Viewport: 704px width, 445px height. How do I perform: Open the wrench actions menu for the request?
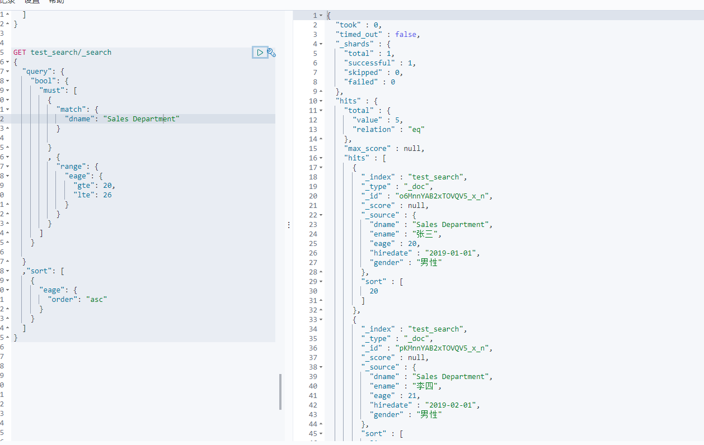click(x=271, y=53)
